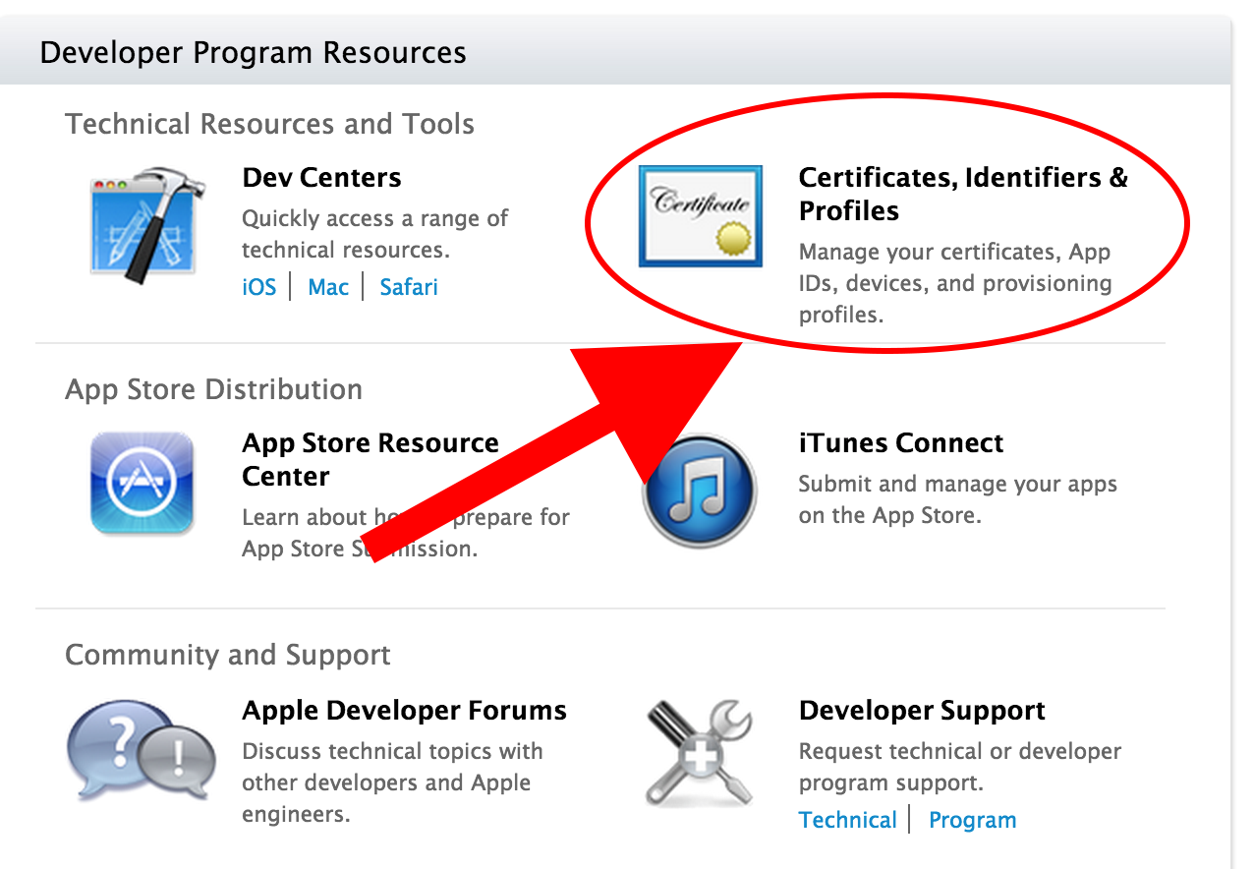Open the App Store Resource Center icon
Image resolution: width=1254 pixels, height=869 pixels.
click(x=142, y=483)
